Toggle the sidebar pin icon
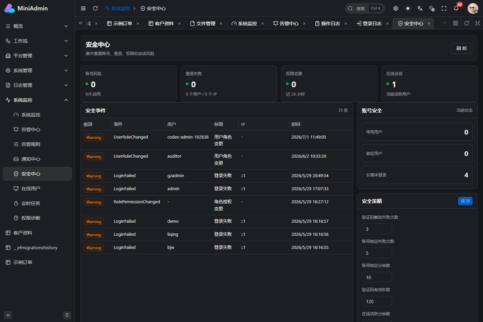This screenshot has height=322, width=483. tap(67, 315)
